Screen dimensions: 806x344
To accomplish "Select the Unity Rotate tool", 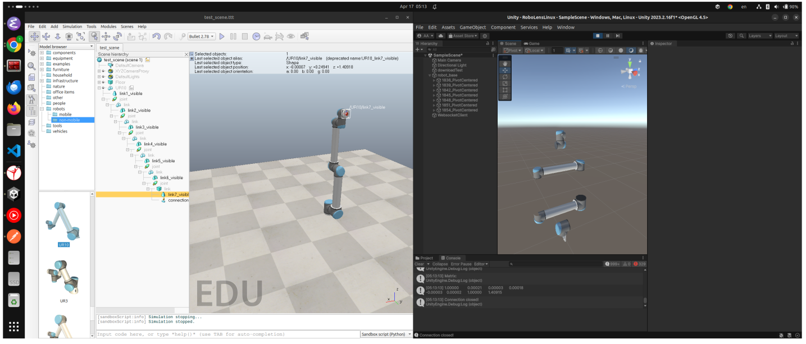I will click(505, 77).
